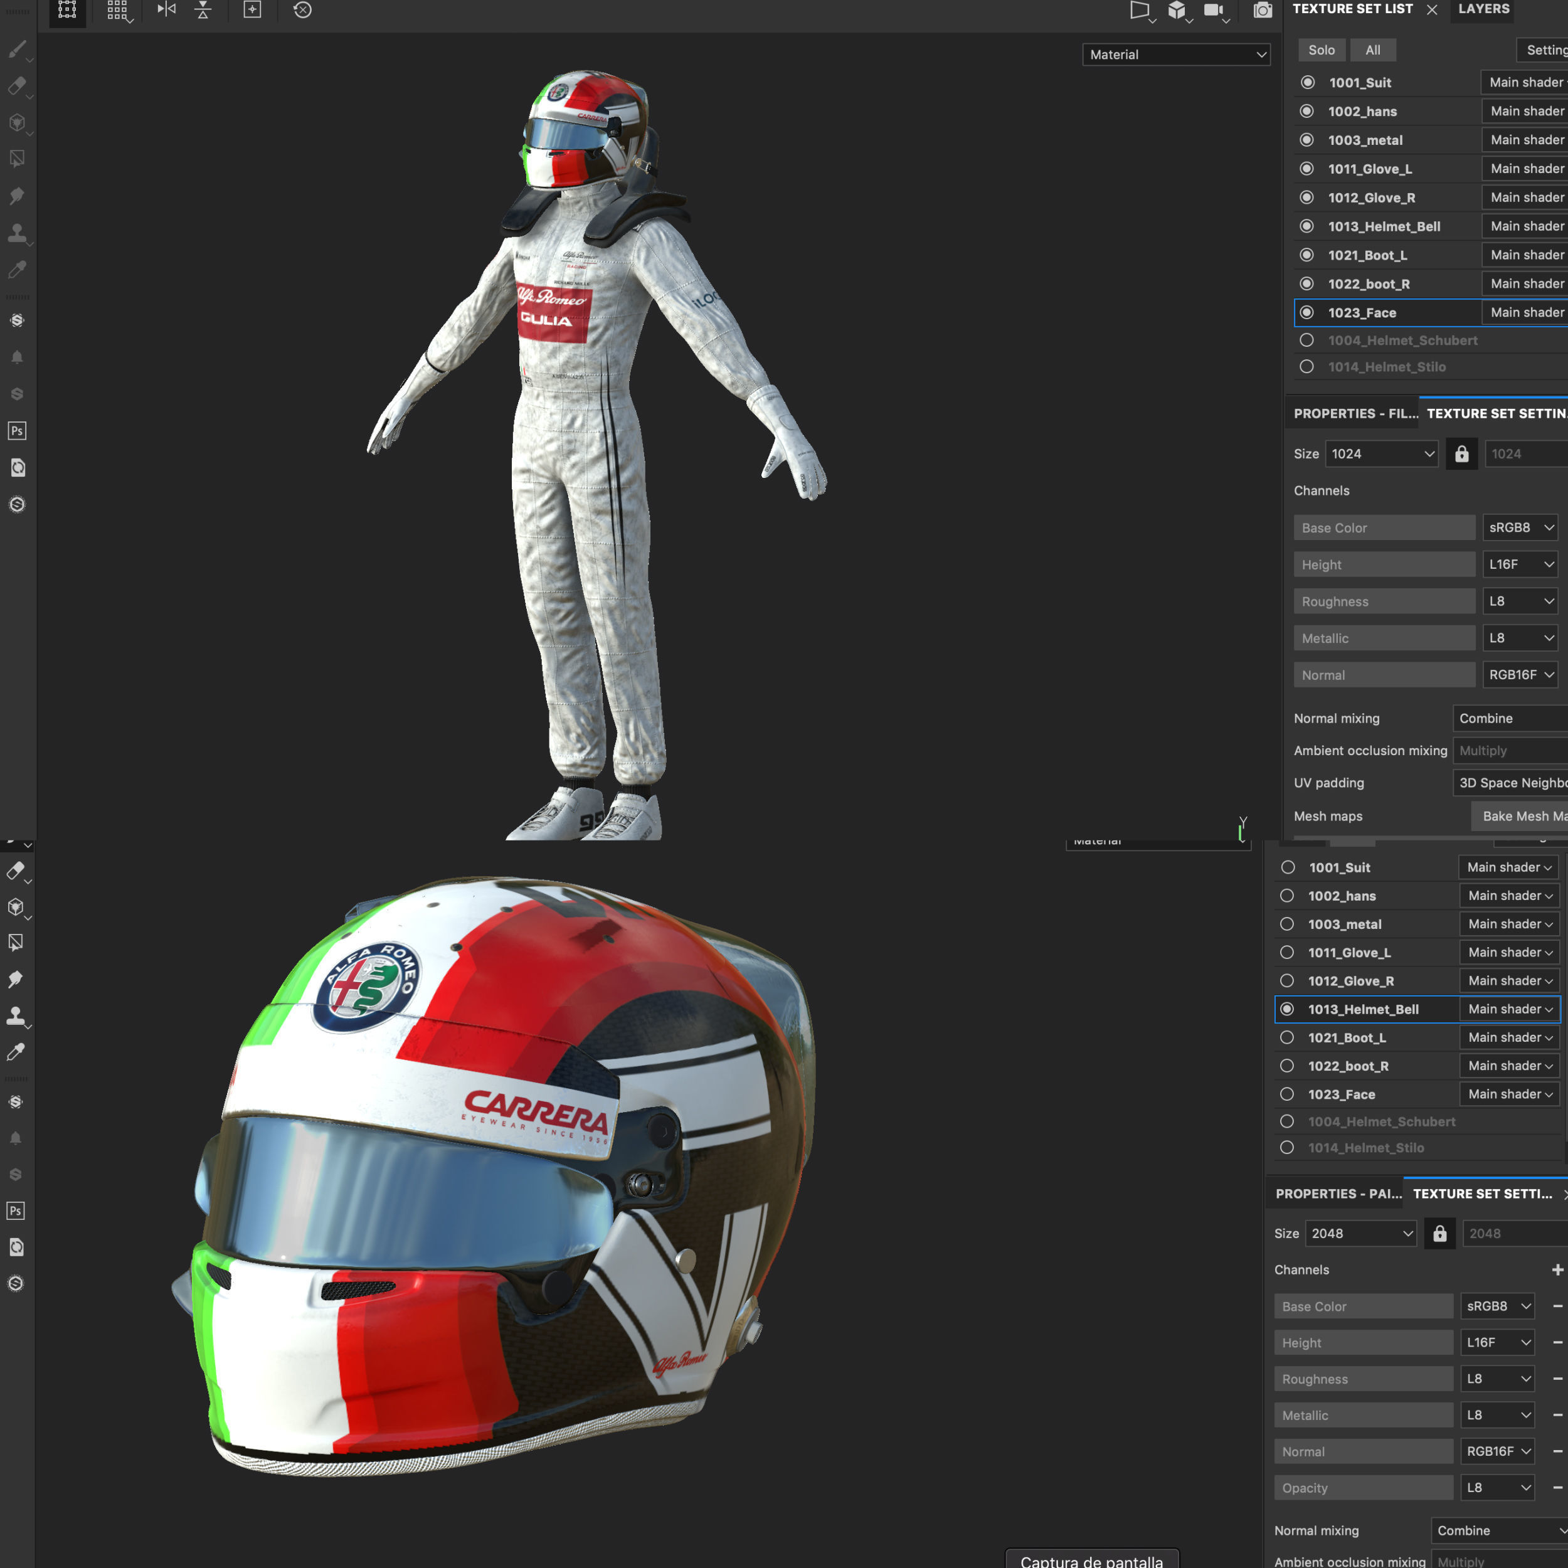Open the perspective view icon in upper toolbar
The height and width of the screenshot is (1568, 1568).
point(1140,11)
